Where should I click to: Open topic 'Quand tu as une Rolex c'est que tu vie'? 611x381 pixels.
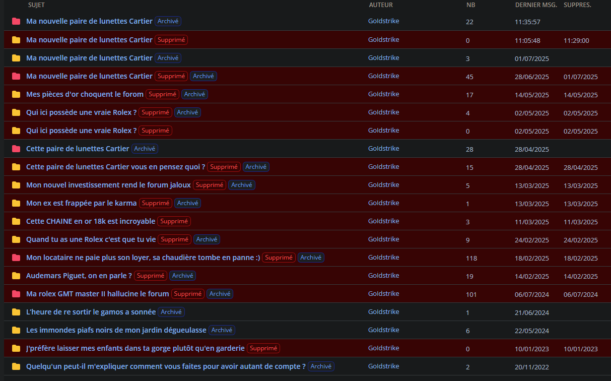91,239
